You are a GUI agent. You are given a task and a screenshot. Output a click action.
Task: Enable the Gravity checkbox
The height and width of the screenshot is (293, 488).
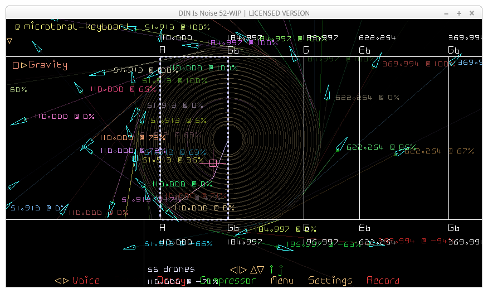pos(16,65)
